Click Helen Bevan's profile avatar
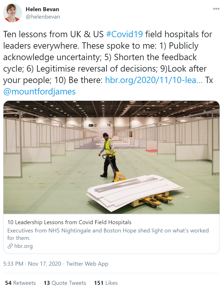This screenshot has height=288, width=223. [13, 13]
